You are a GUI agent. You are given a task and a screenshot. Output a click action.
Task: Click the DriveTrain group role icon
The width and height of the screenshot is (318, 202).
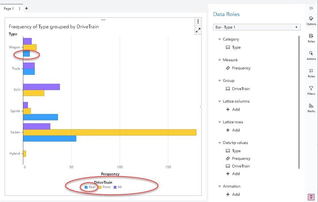click(228, 89)
